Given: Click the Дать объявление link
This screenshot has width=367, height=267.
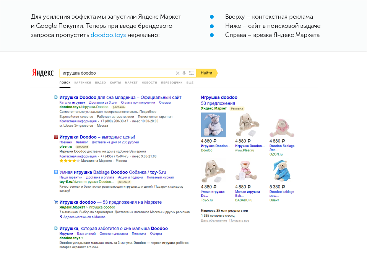Looking at the screenshot, I should click(214, 220).
